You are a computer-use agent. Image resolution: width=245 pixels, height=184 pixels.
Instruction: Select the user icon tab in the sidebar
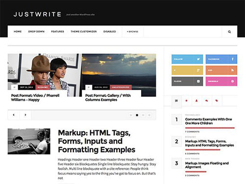(x=196, y=101)
